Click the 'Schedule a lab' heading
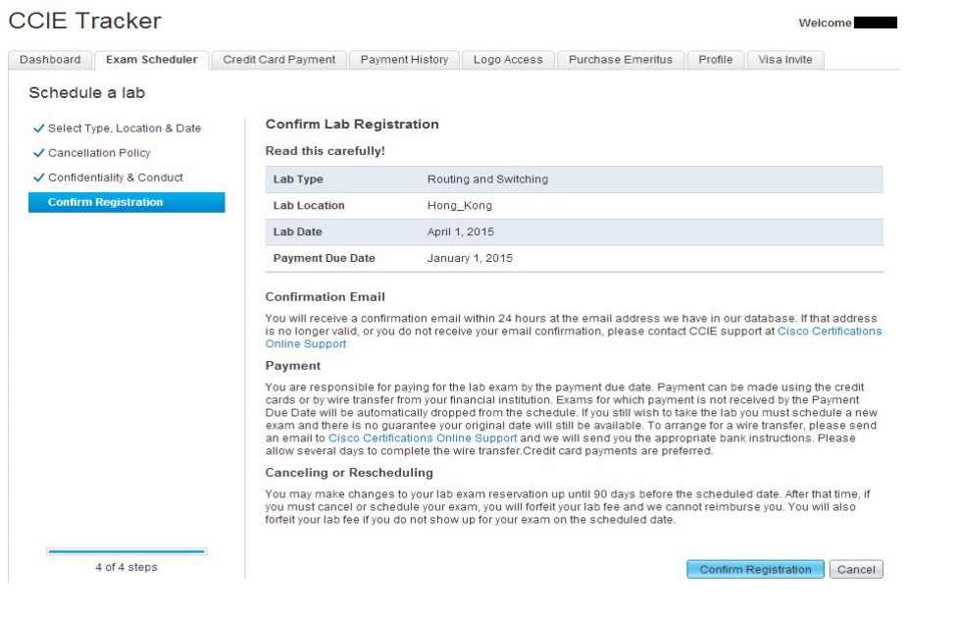960x617 pixels. coord(87,92)
